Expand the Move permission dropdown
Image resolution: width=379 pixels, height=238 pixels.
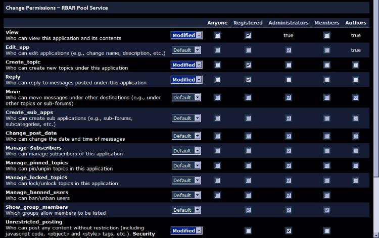186,97
